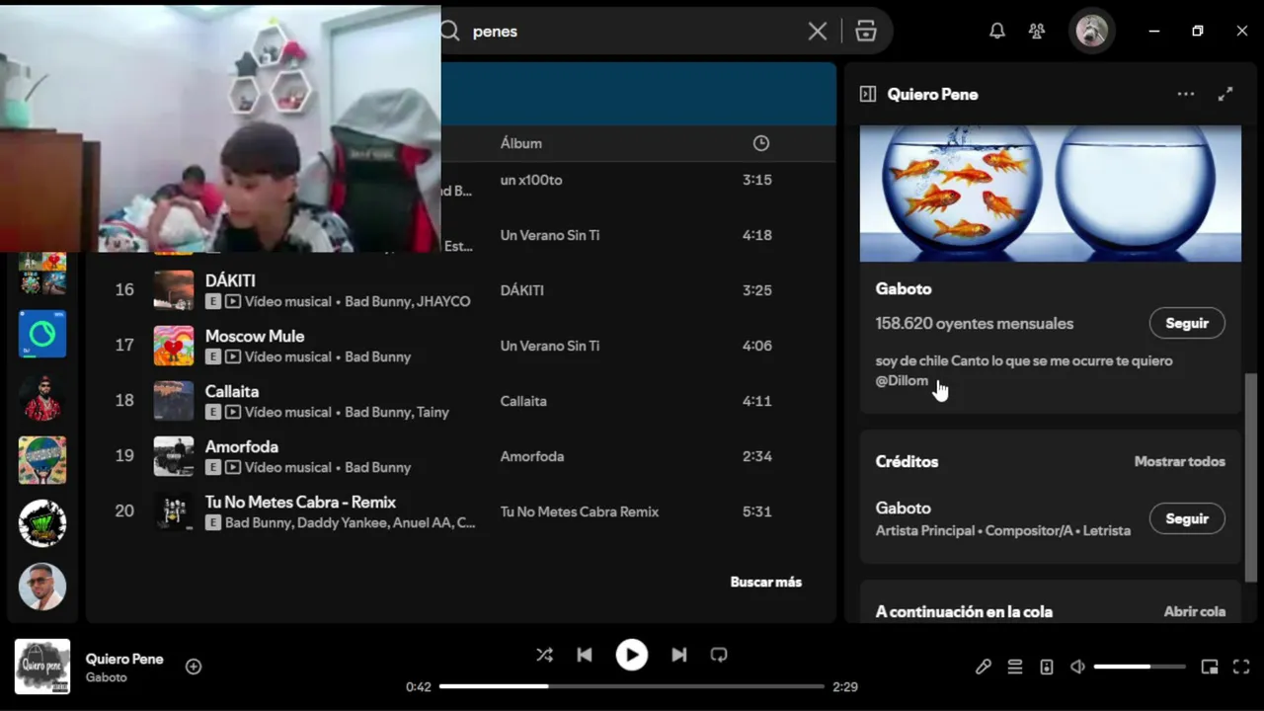Image resolution: width=1264 pixels, height=711 pixels.
Task: Open the notifications bell
Action: pyautogui.click(x=997, y=32)
